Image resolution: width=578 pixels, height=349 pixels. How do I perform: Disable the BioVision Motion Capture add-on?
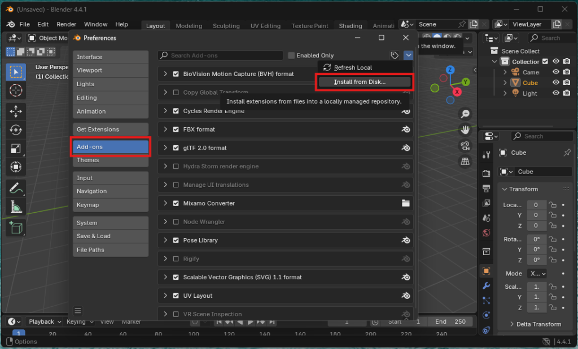click(x=176, y=74)
